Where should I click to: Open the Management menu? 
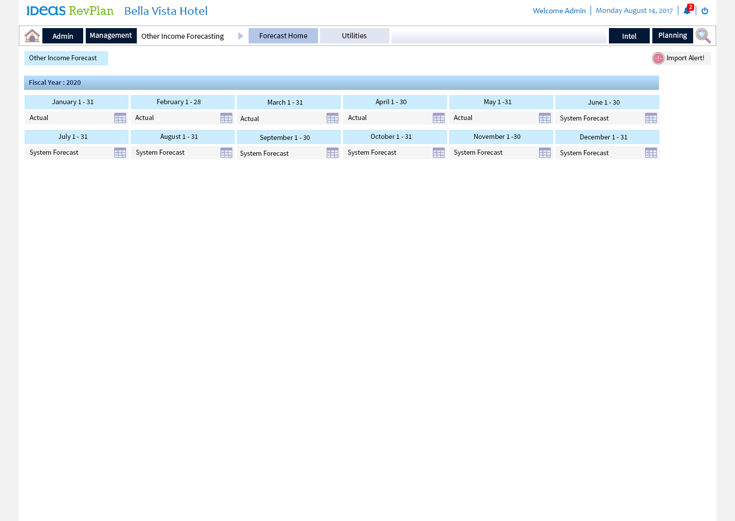(x=111, y=36)
